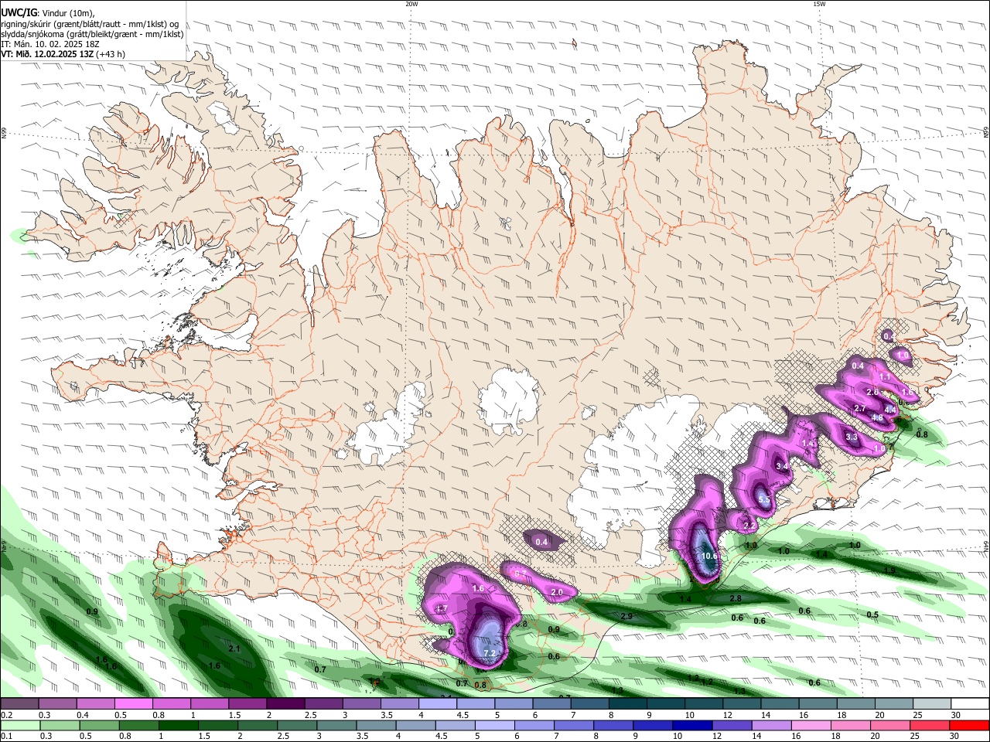Screen dimensions: 990x742
Task: Click the 1.1 precipitation value in the east
Action: (x=886, y=376)
